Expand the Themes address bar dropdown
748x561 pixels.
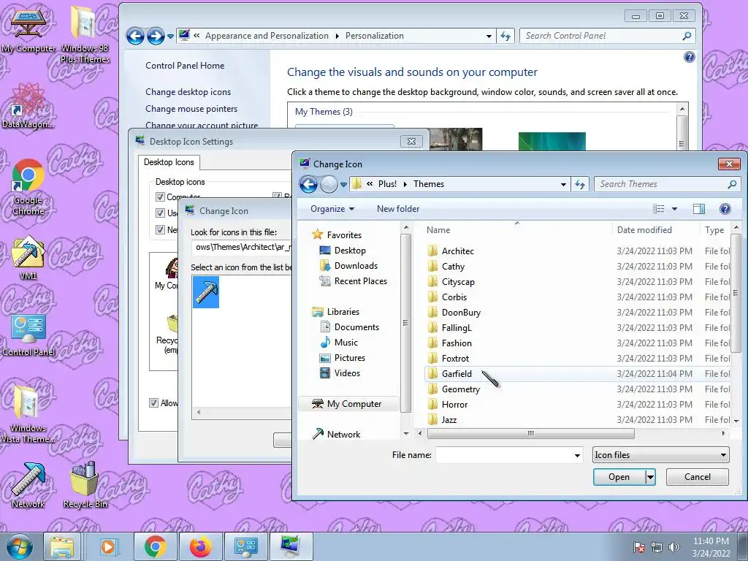(563, 184)
